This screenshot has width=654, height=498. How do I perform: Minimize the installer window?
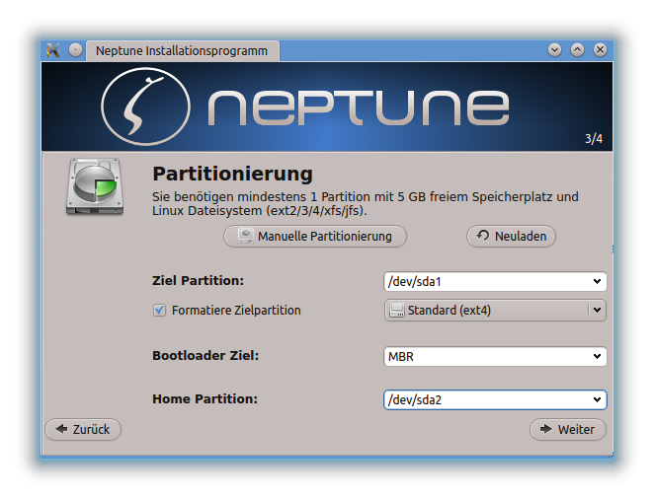click(555, 50)
